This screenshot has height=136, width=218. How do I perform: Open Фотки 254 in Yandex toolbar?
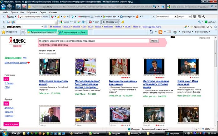[110, 17]
